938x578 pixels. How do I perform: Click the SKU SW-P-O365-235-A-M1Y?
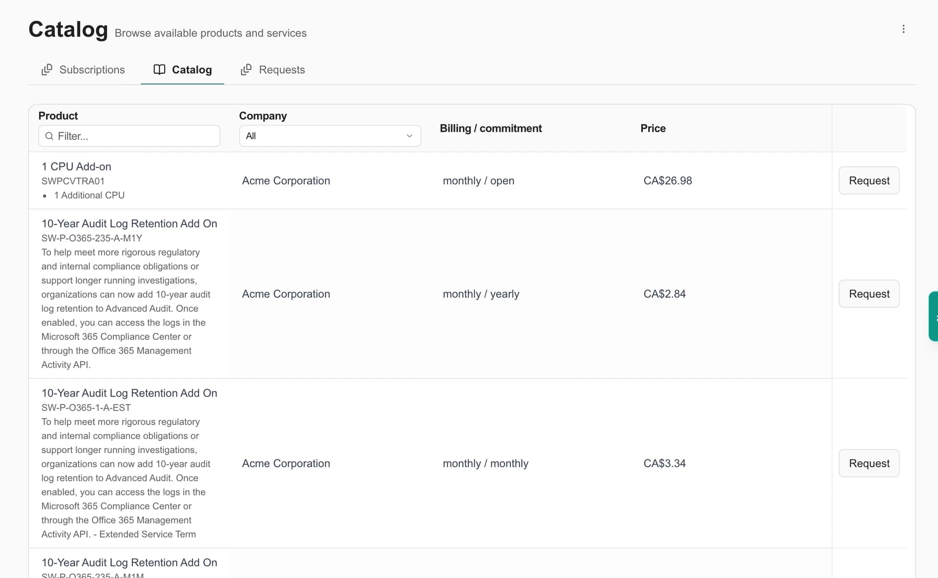(92, 238)
